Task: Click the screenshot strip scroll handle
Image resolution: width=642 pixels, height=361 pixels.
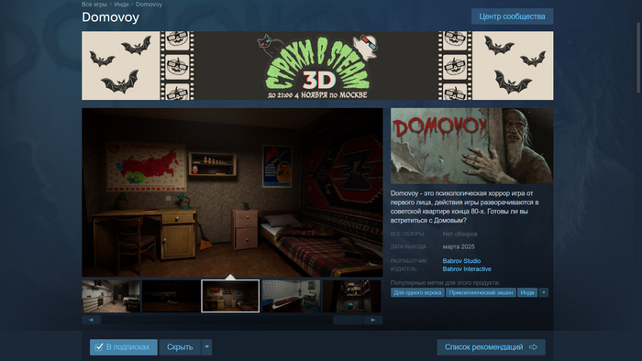Action: tap(348, 320)
